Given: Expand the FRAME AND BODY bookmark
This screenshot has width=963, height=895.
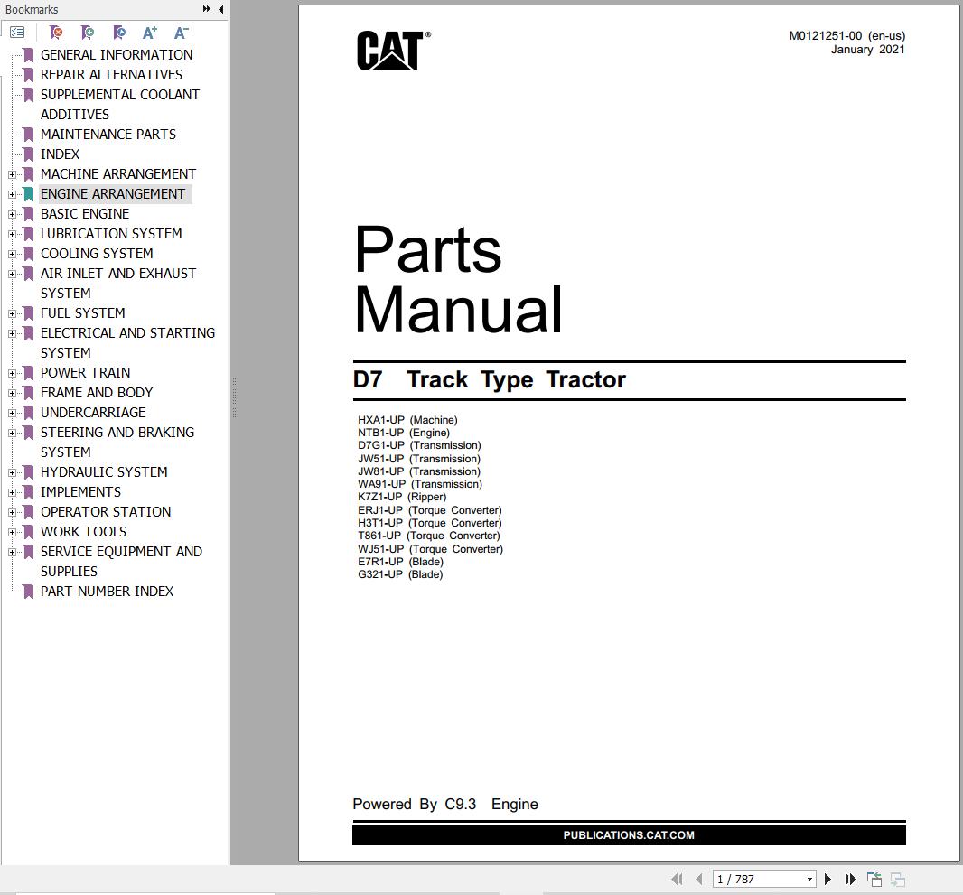Looking at the screenshot, I should [x=12, y=393].
